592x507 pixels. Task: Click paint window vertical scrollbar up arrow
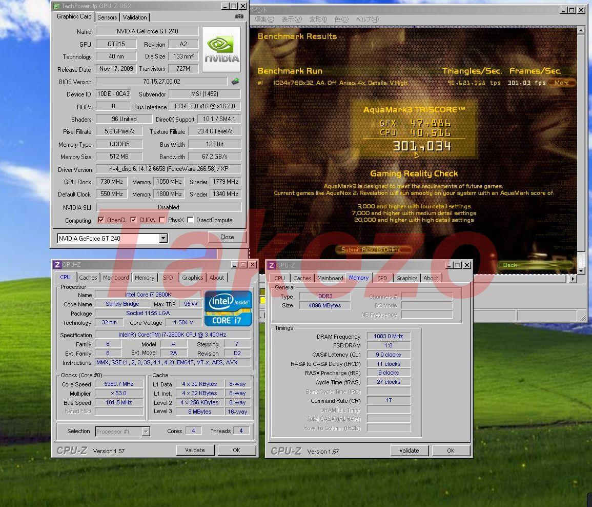pos(581,30)
